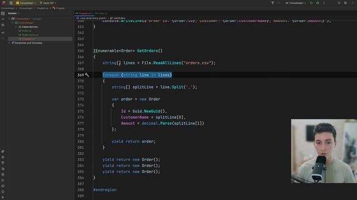Click the GetOrders method name on line 365

pyautogui.click(x=147, y=51)
